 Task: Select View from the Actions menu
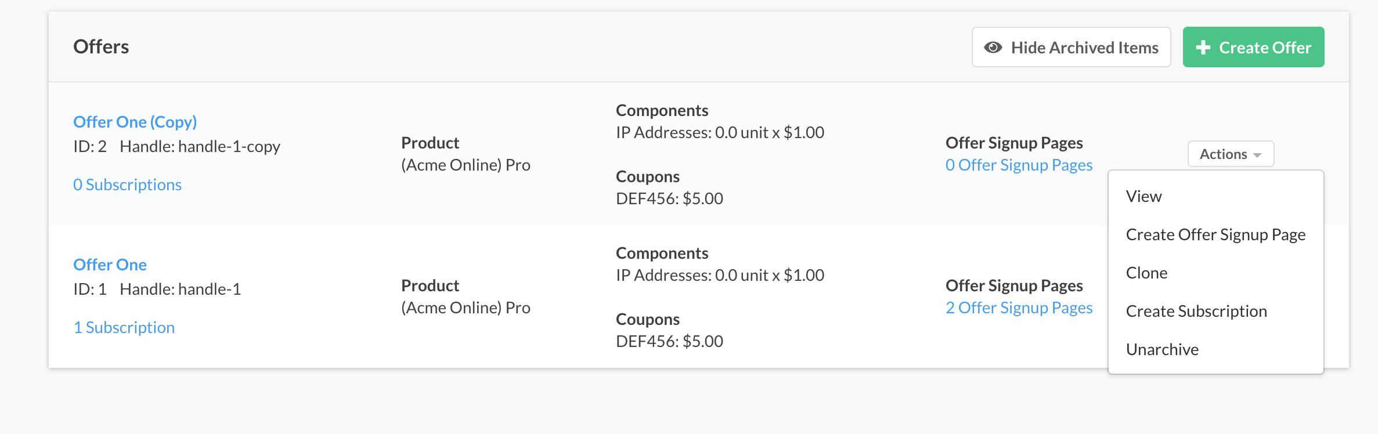1143,197
